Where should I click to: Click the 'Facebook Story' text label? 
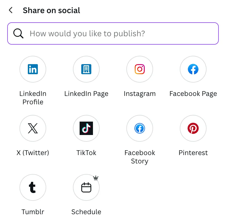140,157
